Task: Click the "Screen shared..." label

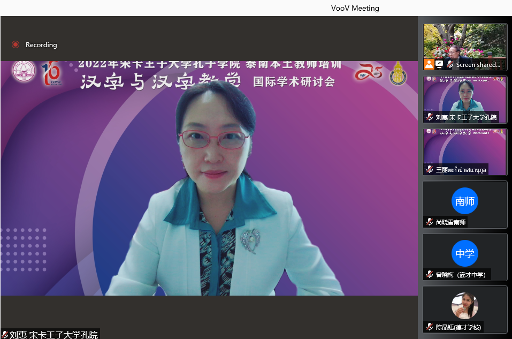Action: click(478, 65)
